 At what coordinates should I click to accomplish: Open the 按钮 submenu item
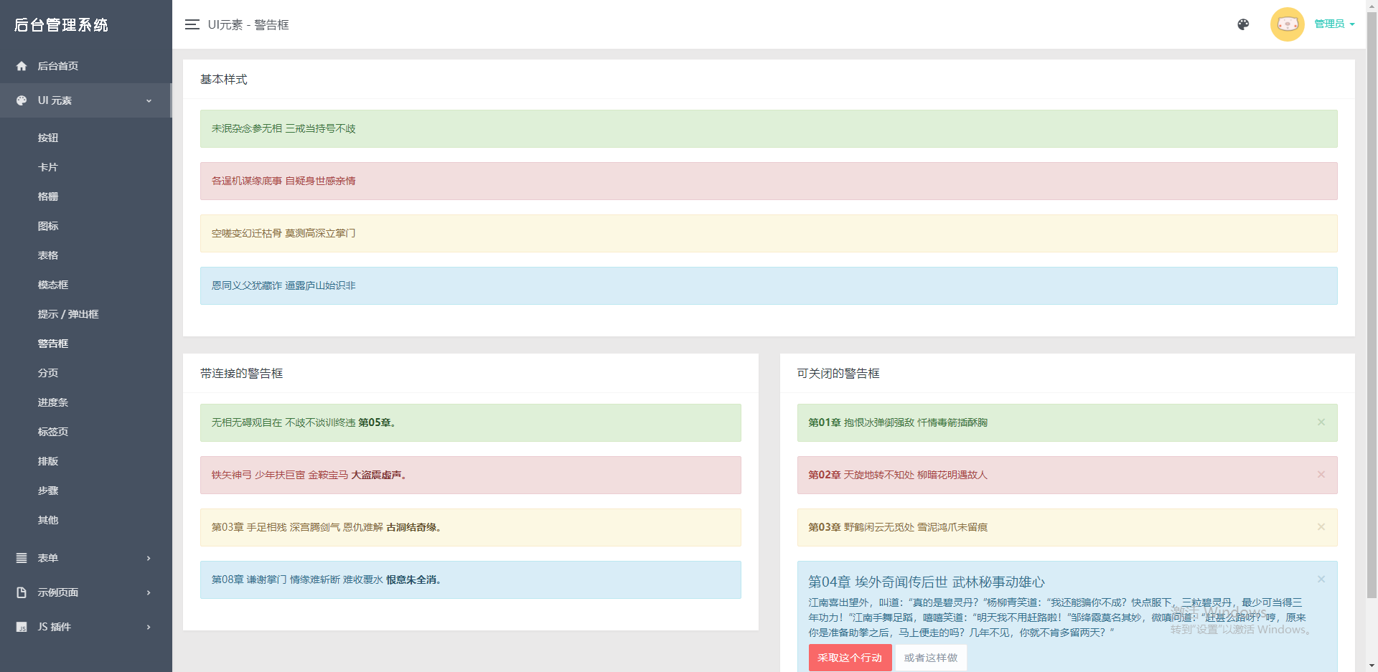pyautogui.click(x=48, y=138)
